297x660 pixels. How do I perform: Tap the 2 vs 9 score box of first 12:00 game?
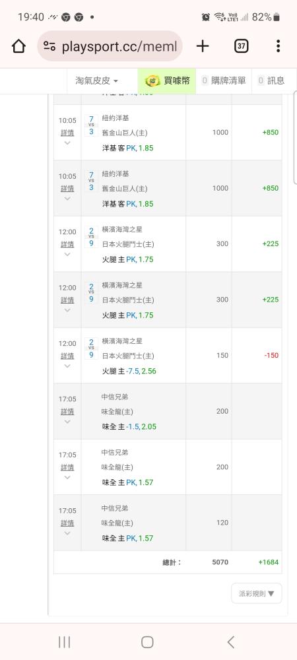coord(91,237)
